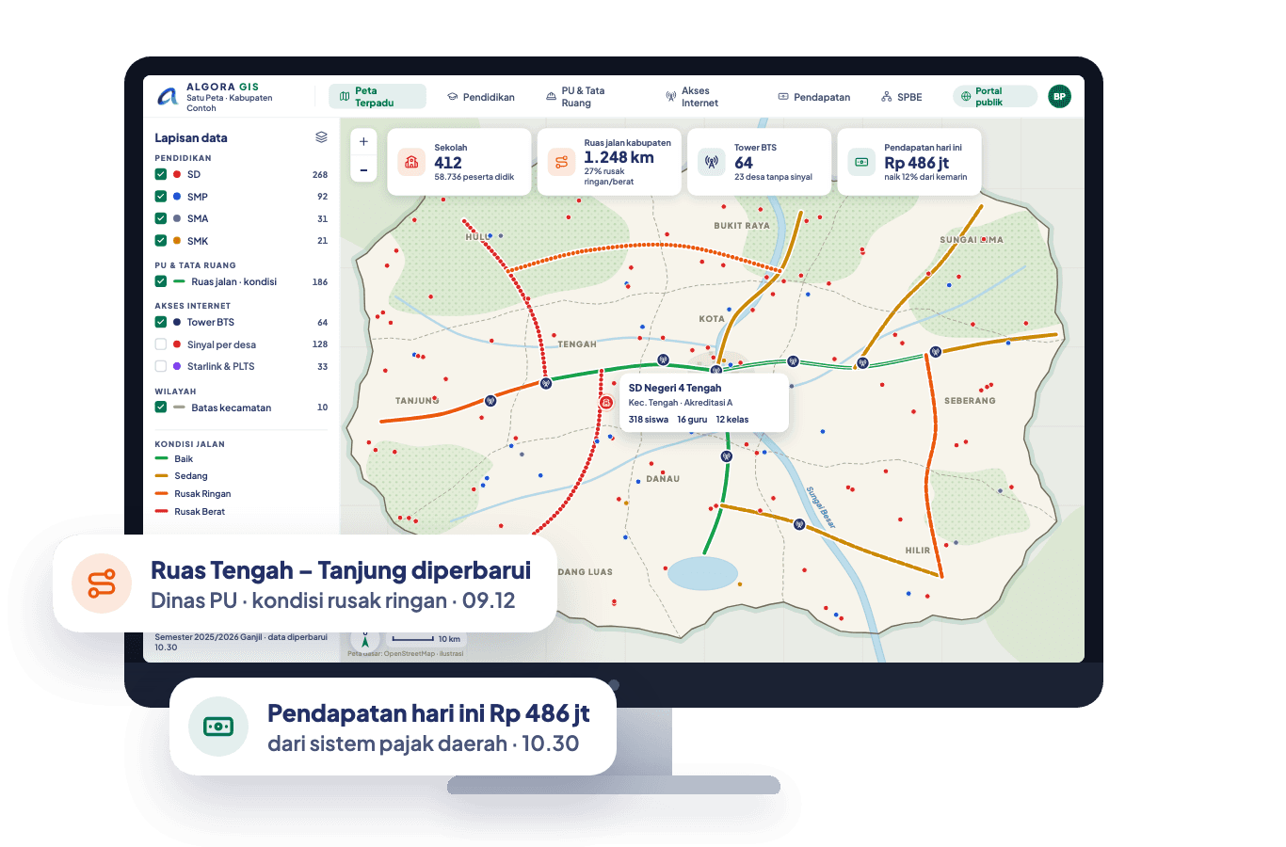Viewport: 1286px width, 847px height.
Task: Click the Algora GIS logo
Action: (x=168, y=96)
